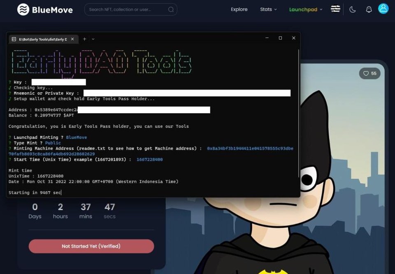Click the user profile avatar icon
Viewport: 395px width, 274px height.
pos(383,8)
